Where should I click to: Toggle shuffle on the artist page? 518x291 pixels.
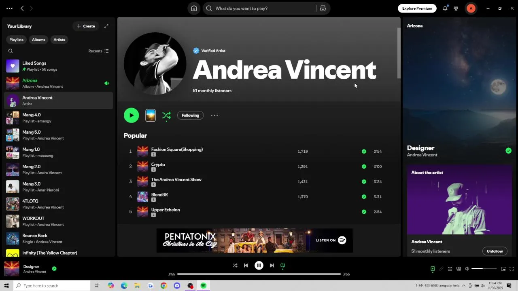pos(166,116)
